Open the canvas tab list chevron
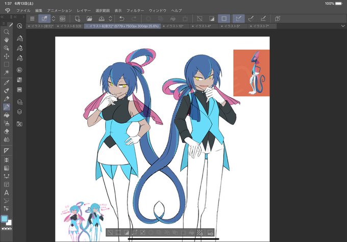Image resolution: width=347 pixels, height=242 pixels. pos(343,26)
